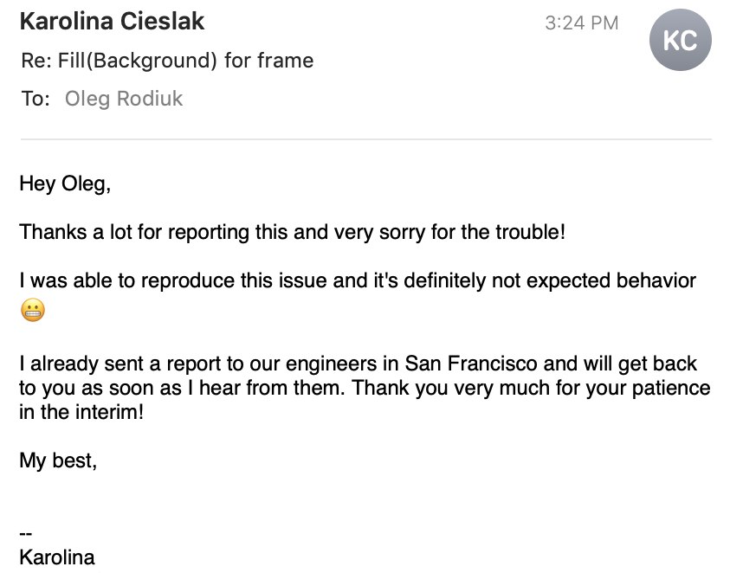This screenshot has height=573, width=743.
Task: Click the Karolina signature at the bottom
Action: 57,557
